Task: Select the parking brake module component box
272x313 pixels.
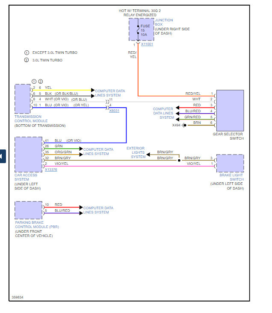Action: pyautogui.click(x=28, y=210)
